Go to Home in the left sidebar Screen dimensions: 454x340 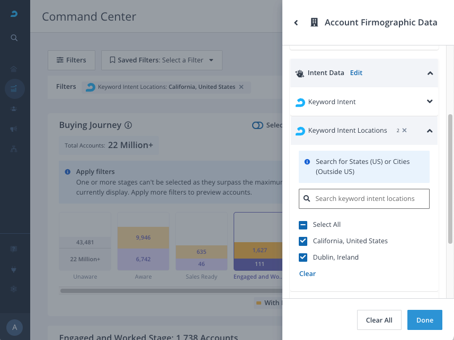pyautogui.click(x=14, y=69)
